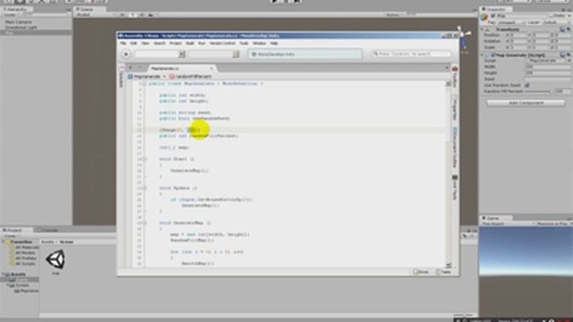
Task: Collapse the class fold marker on line 5
Action: [x=144, y=84]
